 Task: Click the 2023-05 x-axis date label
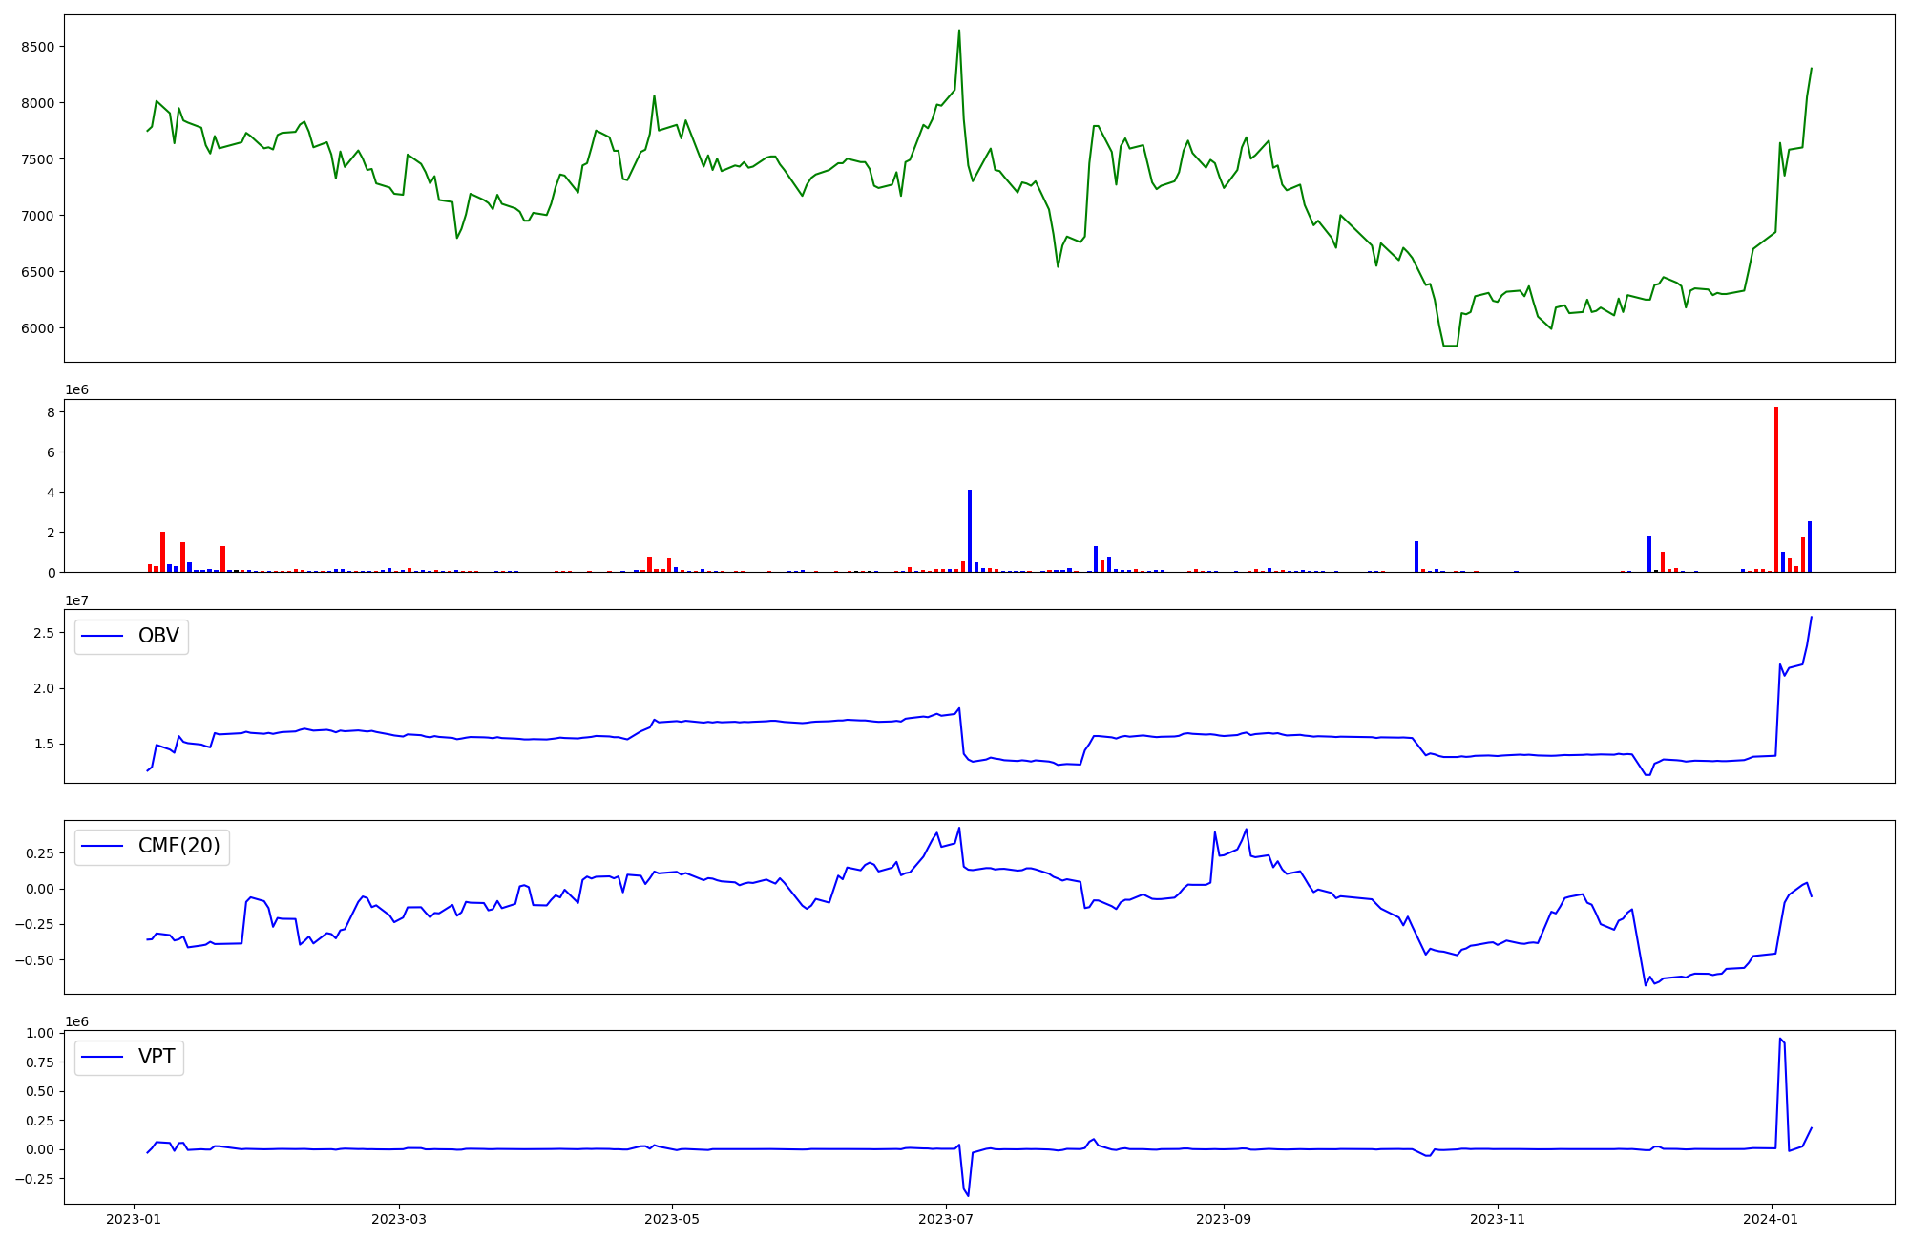(672, 1219)
